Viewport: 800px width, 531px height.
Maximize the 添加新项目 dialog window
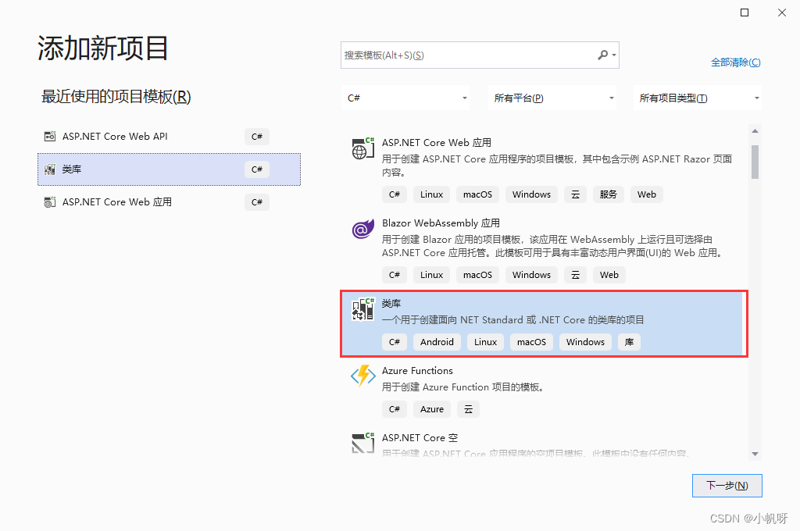pyautogui.click(x=745, y=12)
